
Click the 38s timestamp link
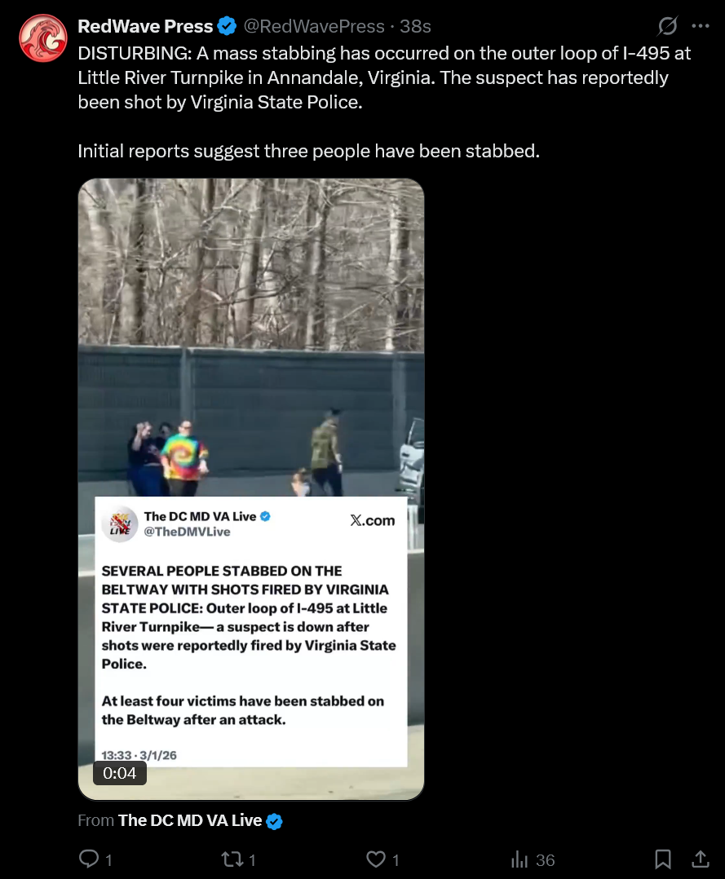[415, 26]
